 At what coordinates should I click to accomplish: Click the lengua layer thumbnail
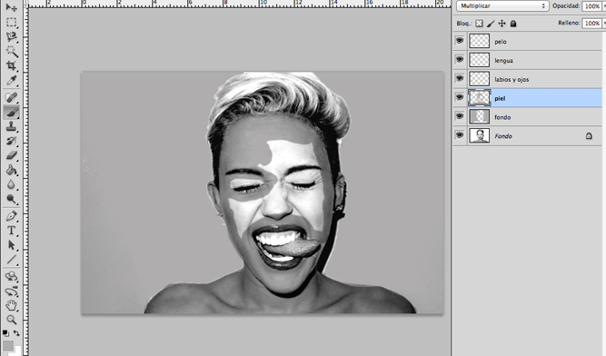[x=479, y=59]
